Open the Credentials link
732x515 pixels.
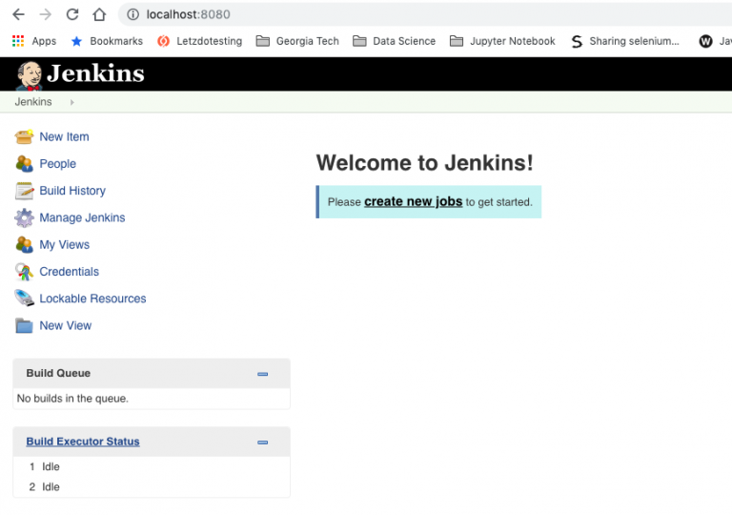pyautogui.click(x=69, y=272)
